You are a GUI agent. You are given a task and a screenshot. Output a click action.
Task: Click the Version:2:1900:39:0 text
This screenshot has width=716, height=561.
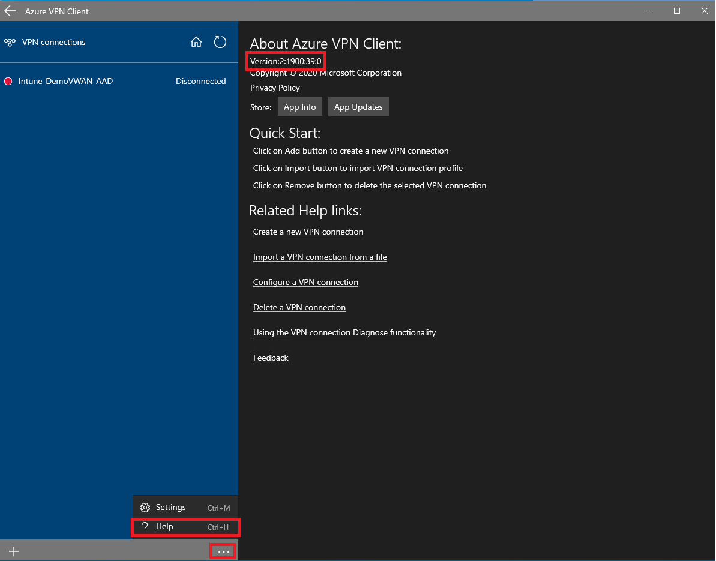286,61
